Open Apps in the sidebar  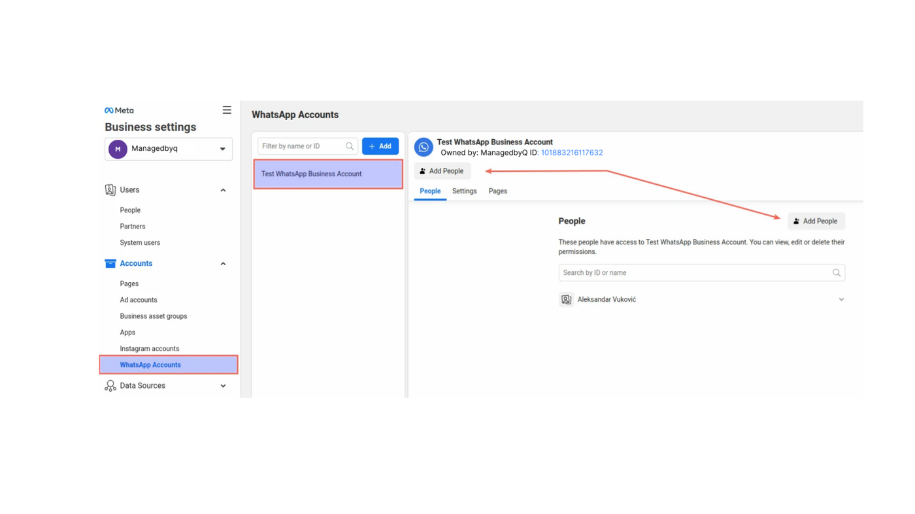127,332
